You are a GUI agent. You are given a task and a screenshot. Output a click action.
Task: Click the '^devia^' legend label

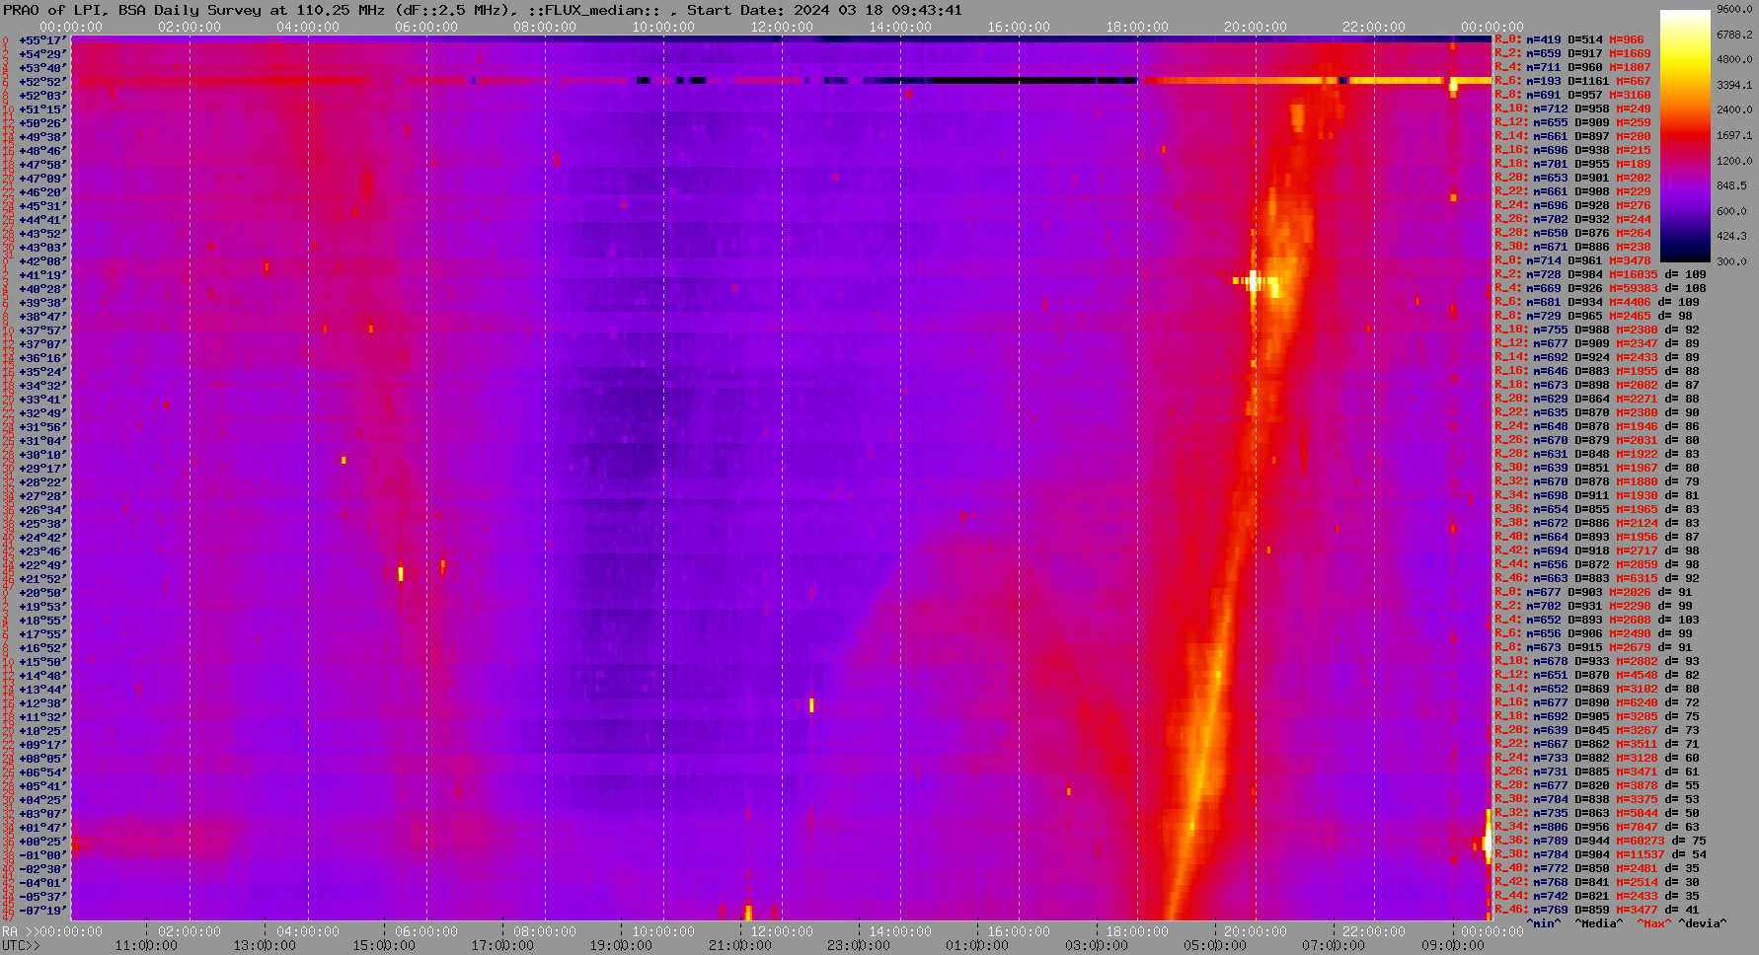coord(1703,924)
